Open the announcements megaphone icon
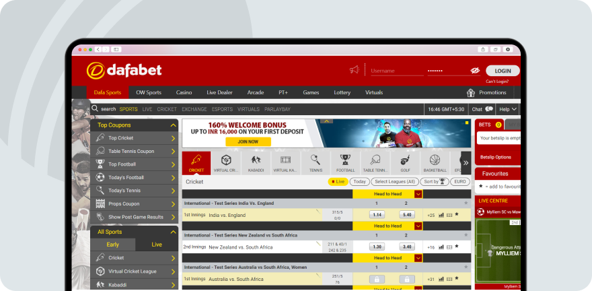Image resolution: width=592 pixels, height=291 pixels. click(x=354, y=70)
